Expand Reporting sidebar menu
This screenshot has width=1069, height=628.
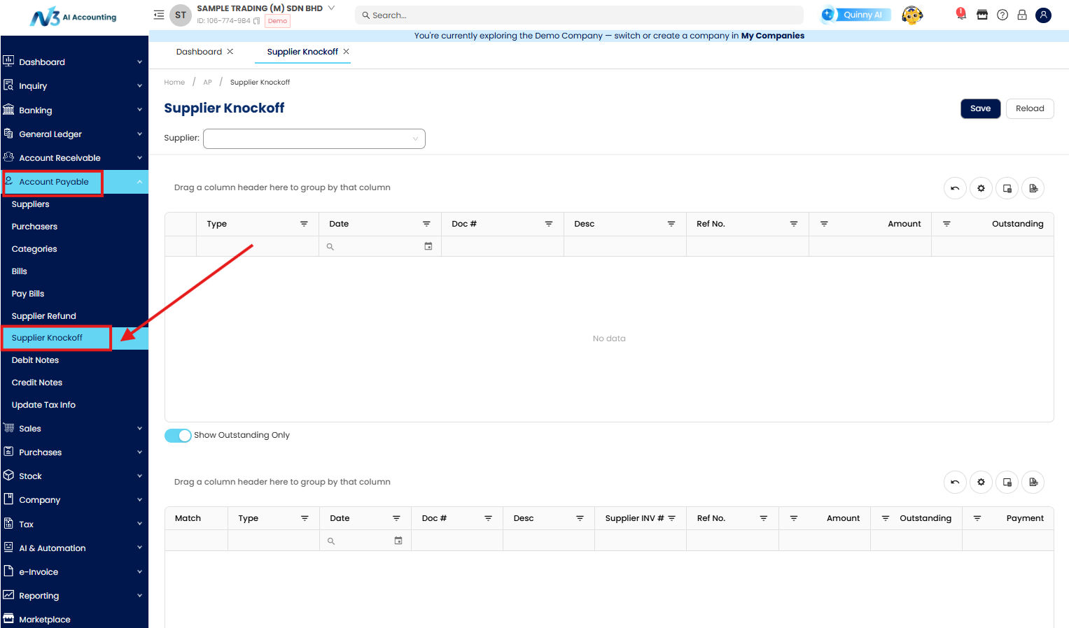[74, 596]
